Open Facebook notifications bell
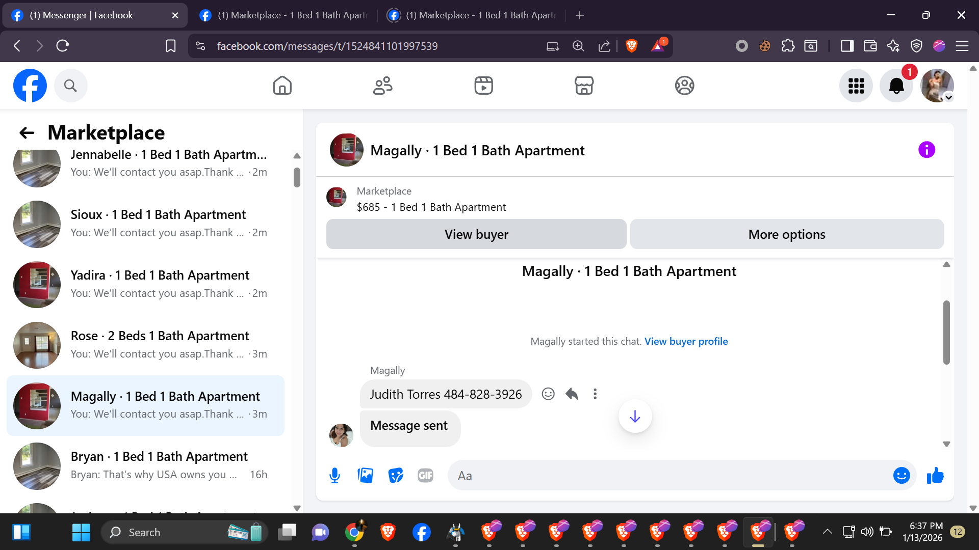Screen dimensions: 979x550 point(896,86)
